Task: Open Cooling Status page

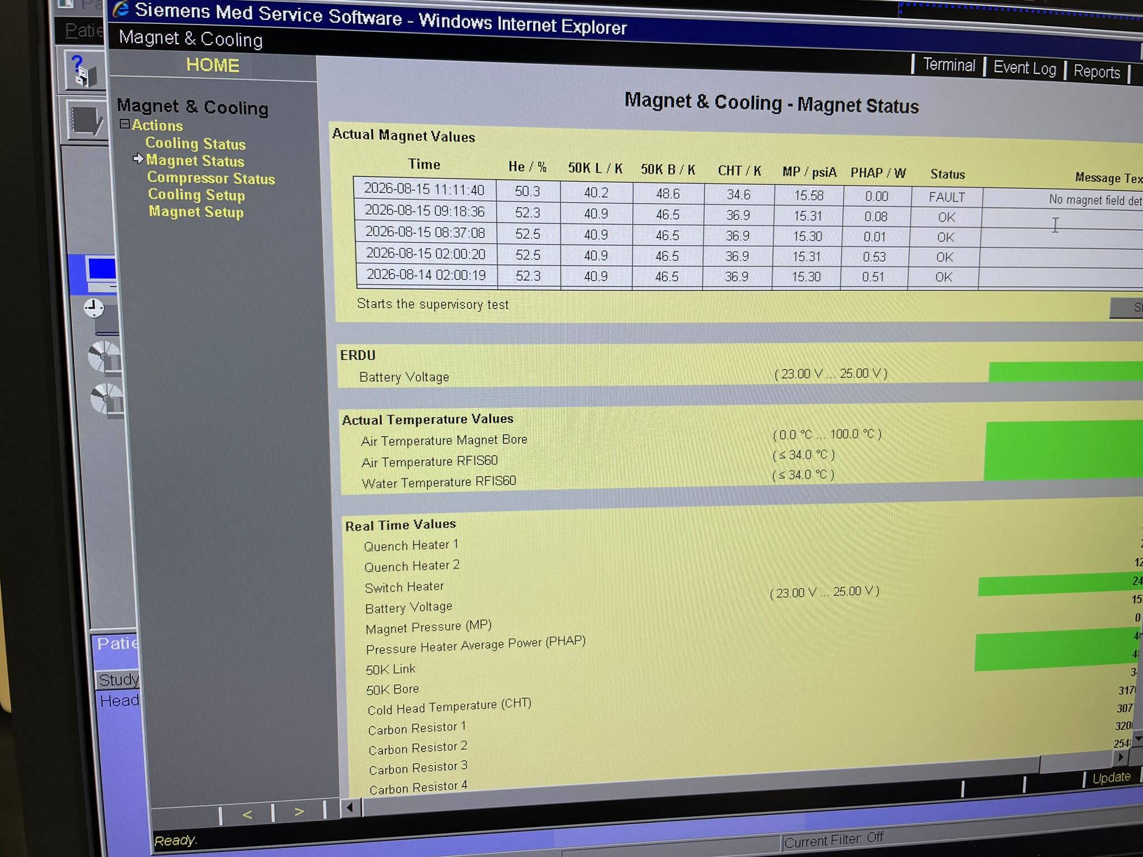Action: click(x=195, y=143)
